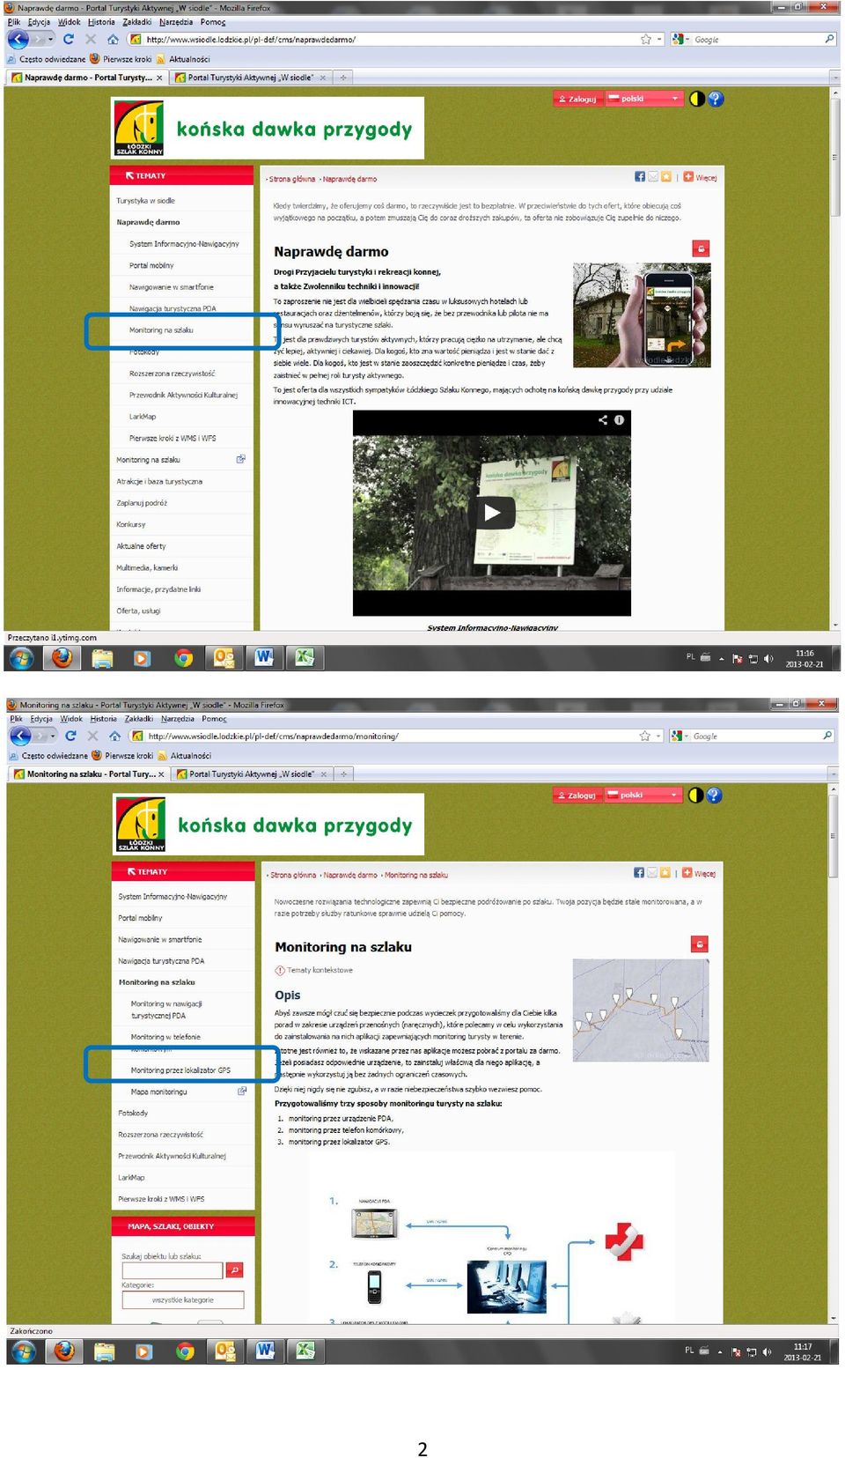Open the list-all-tabs arrow in Naprawdę darmo window
This screenshot has height=1458, width=845.
(x=834, y=78)
